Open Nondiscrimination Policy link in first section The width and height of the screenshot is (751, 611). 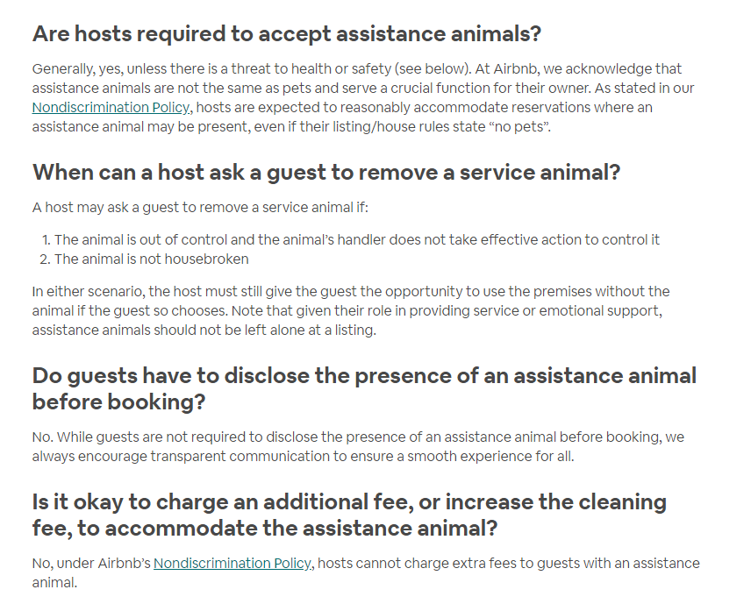pyautogui.click(x=111, y=108)
